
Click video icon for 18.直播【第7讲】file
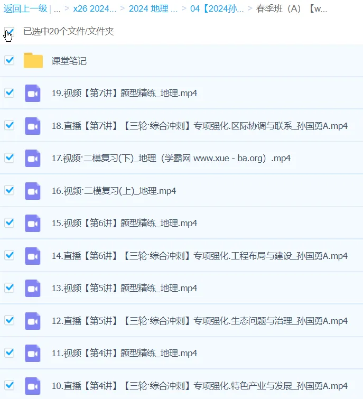pyautogui.click(x=33, y=126)
